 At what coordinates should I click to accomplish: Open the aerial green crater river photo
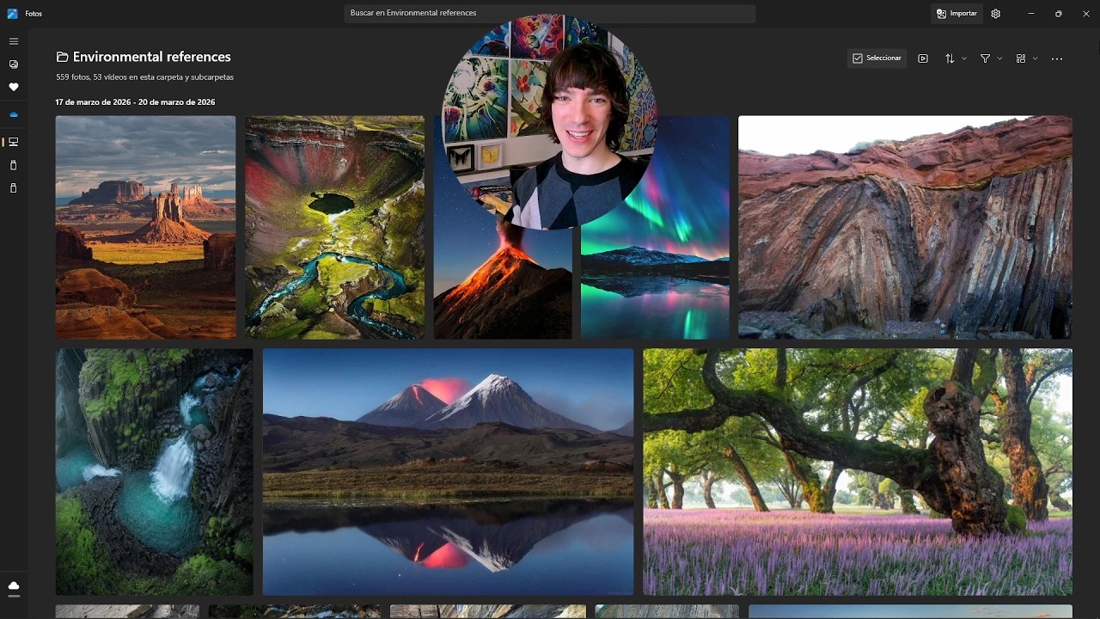(x=334, y=227)
